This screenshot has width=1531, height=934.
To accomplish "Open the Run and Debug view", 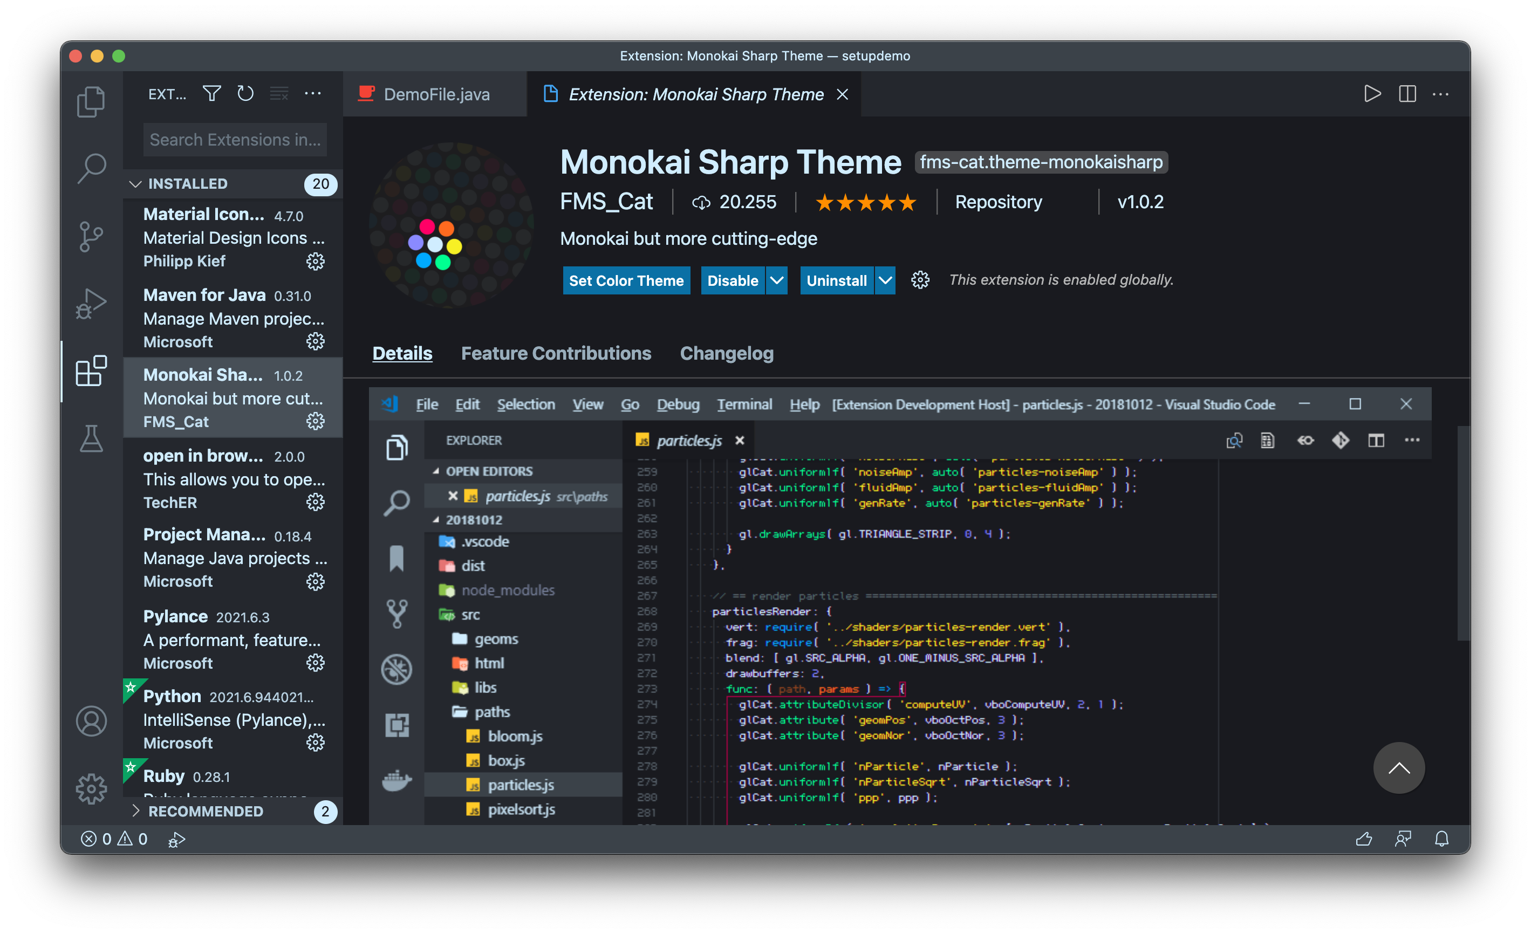I will (91, 304).
